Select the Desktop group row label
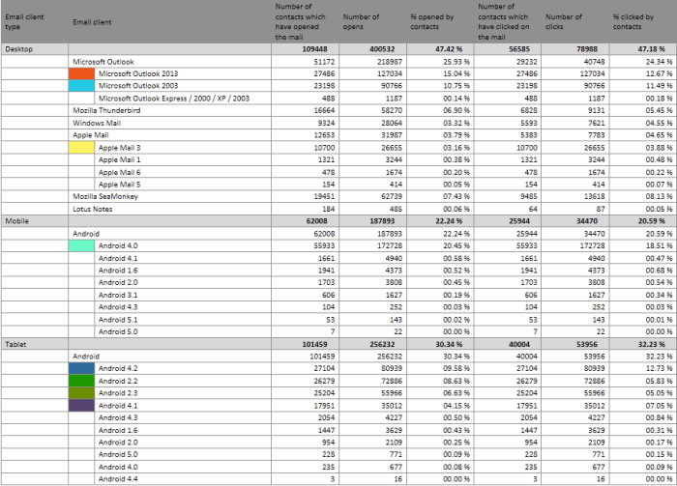The width and height of the screenshot is (677, 486). coord(19,48)
